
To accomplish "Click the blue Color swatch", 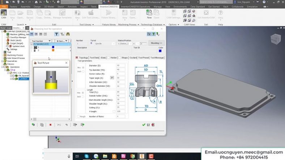I will click(160, 51).
